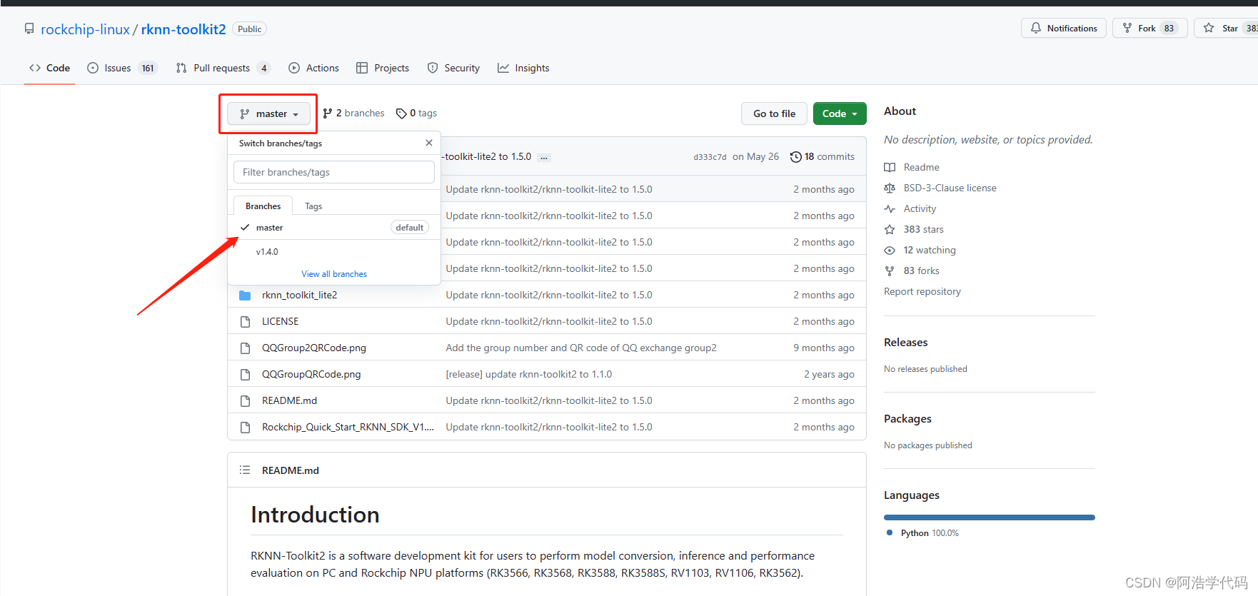Open the Projects tab
Image resolution: width=1258 pixels, height=596 pixels.
pyautogui.click(x=383, y=68)
